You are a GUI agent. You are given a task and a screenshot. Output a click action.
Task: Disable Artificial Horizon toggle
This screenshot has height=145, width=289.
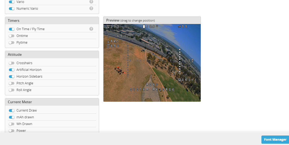[12, 70]
